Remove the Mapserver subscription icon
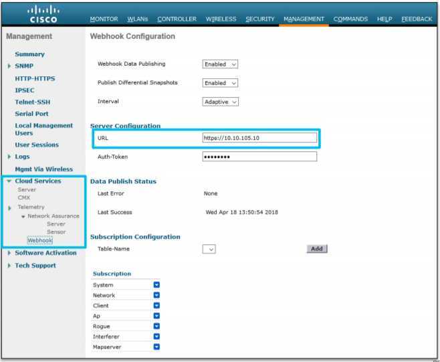The image size is (440, 362). click(157, 347)
